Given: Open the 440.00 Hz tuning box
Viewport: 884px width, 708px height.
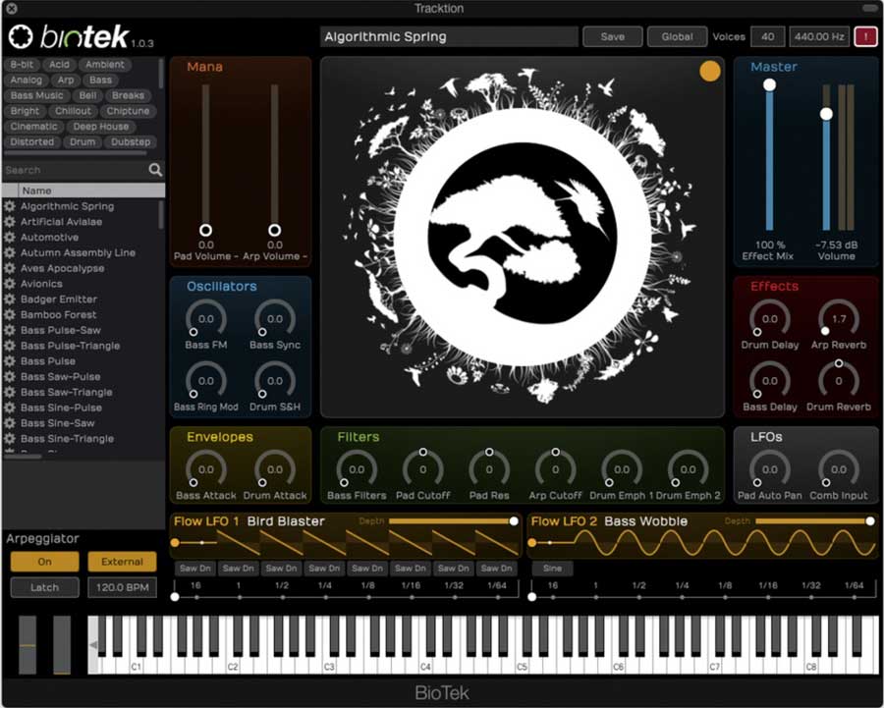Looking at the screenshot, I should (x=819, y=36).
